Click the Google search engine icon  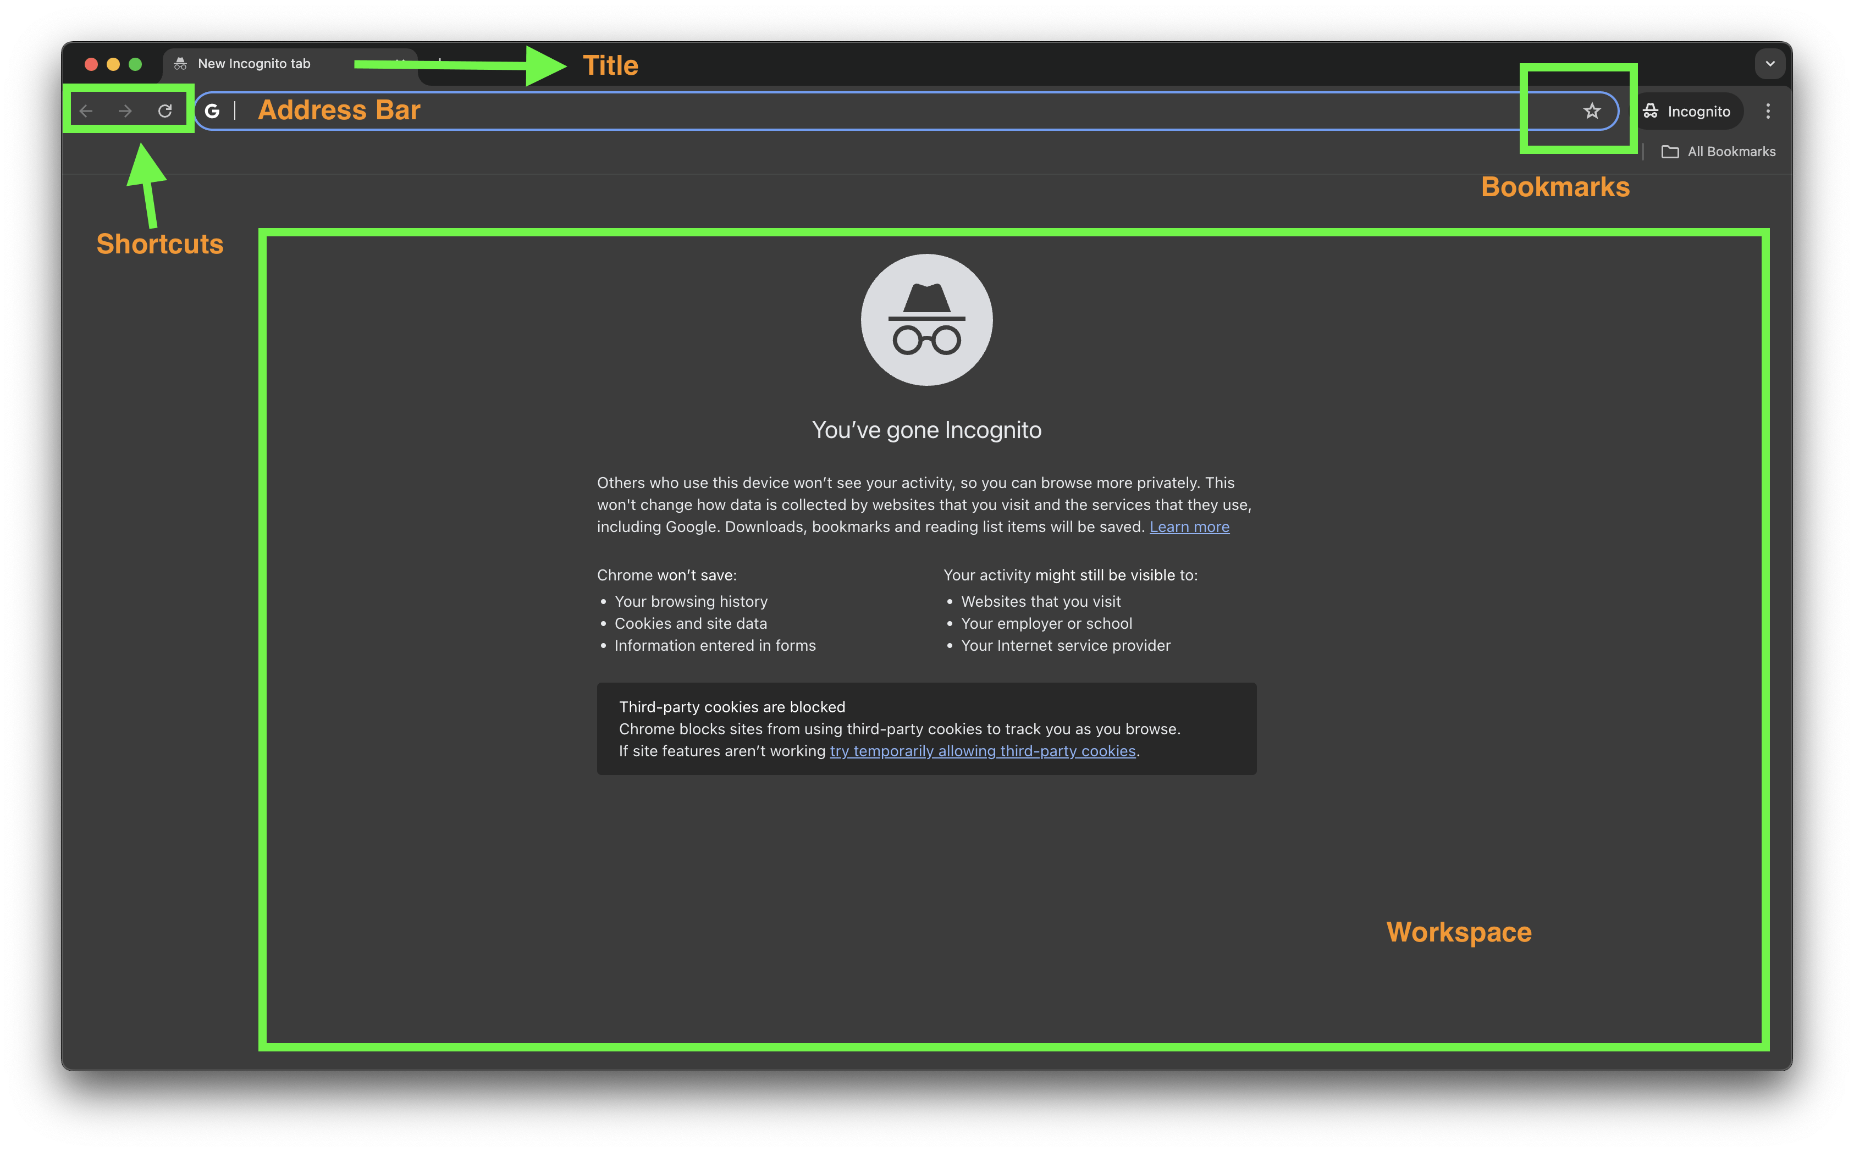pyautogui.click(x=215, y=110)
